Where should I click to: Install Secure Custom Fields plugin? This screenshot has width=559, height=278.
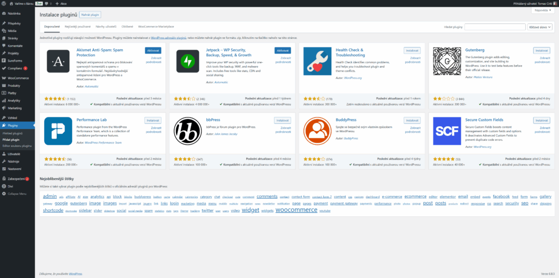click(542, 120)
